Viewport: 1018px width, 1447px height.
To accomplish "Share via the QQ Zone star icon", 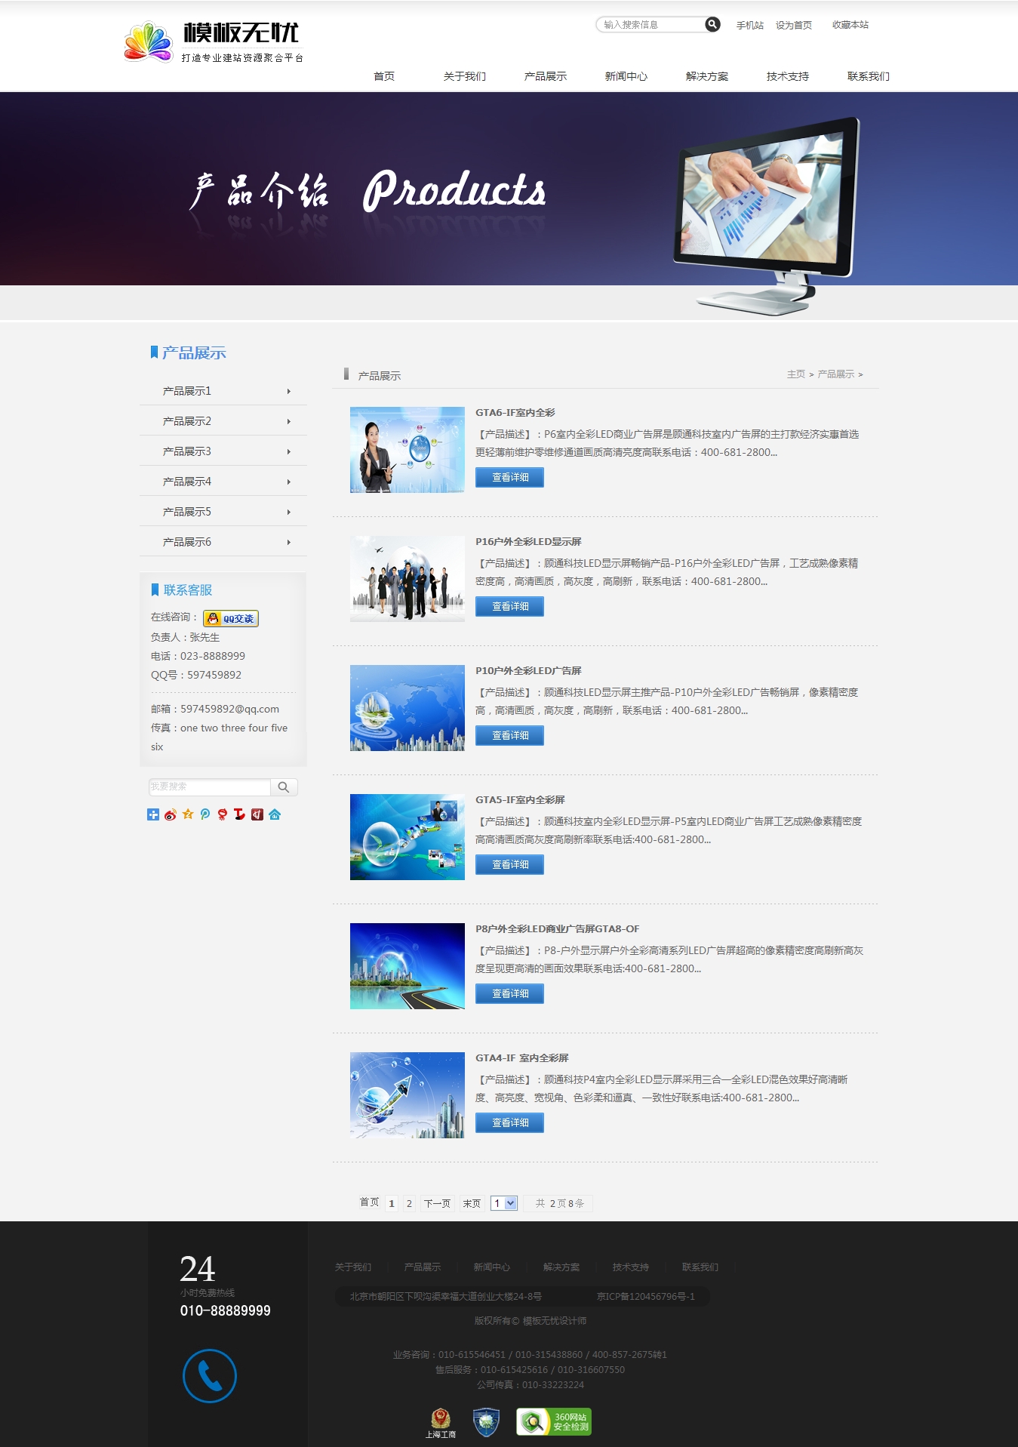I will click(x=188, y=814).
